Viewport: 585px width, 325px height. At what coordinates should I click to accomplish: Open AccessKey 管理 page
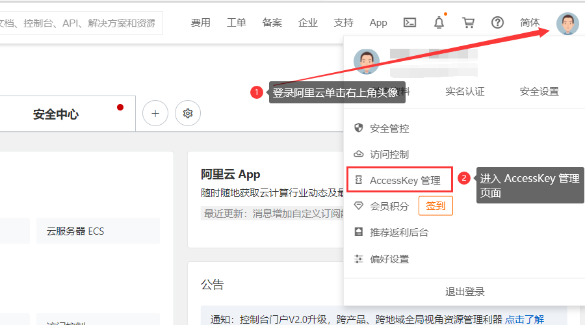(400, 180)
